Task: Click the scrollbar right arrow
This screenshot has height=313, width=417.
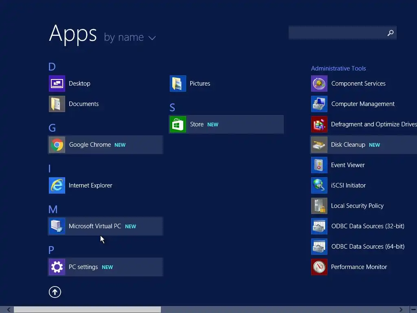Action: coord(401,310)
